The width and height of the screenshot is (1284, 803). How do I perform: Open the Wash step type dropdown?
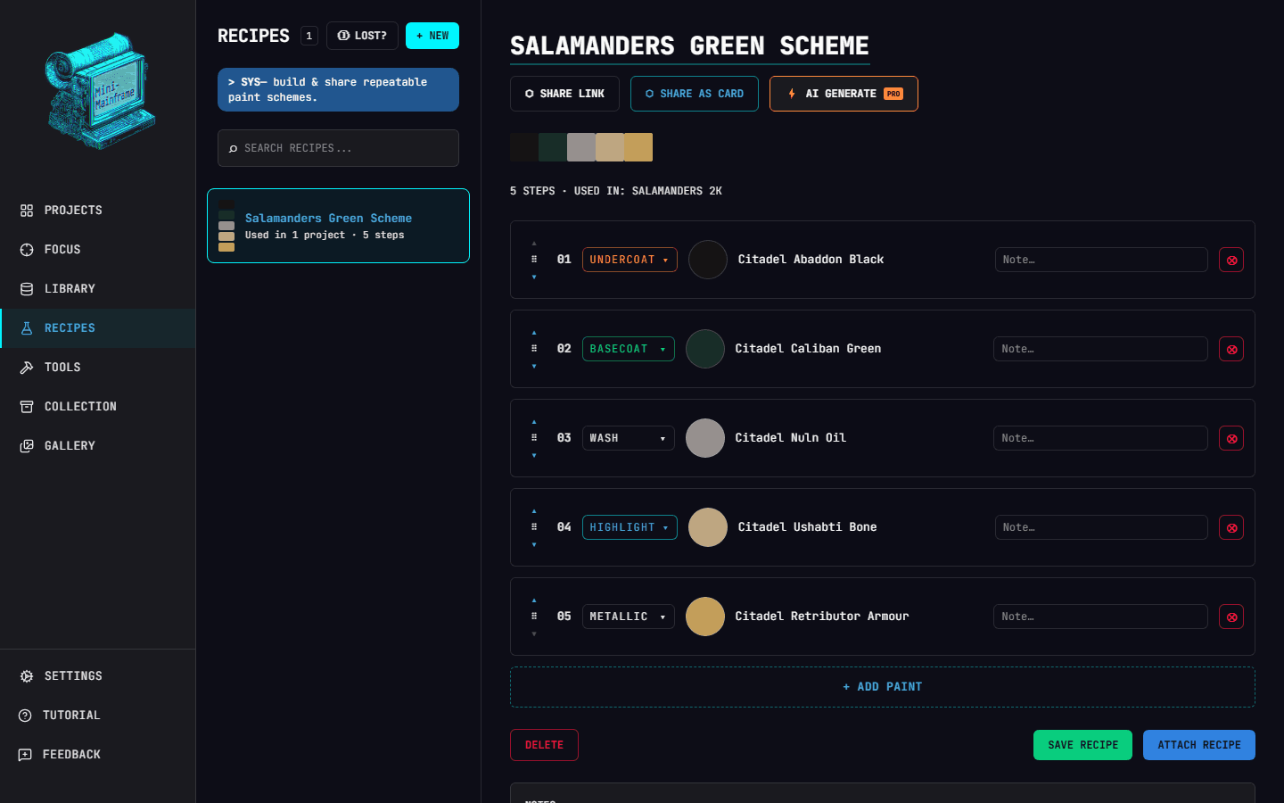click(x=628, y=438)
